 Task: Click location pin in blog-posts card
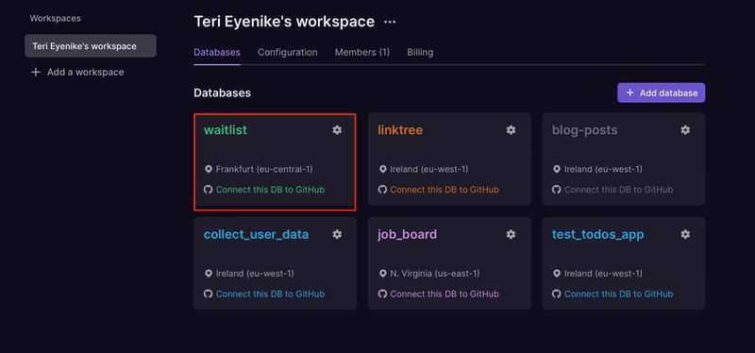[557, 170]
